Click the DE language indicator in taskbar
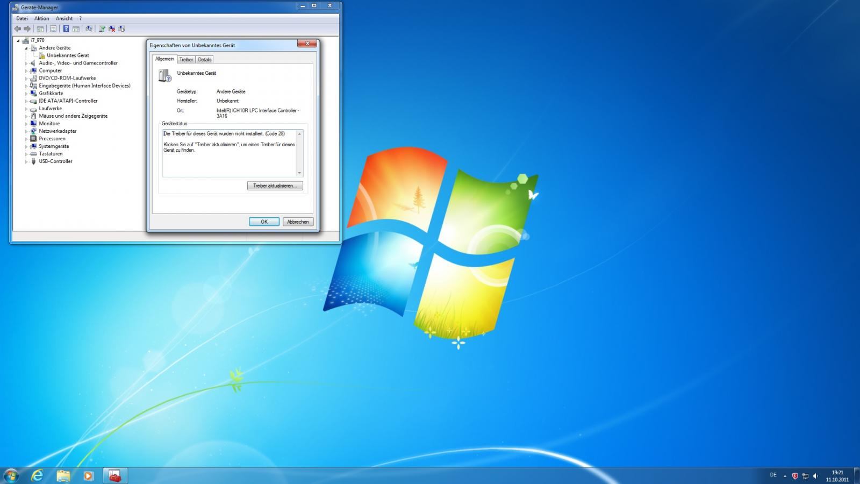 pyautogui.click(x=773, y=475)
